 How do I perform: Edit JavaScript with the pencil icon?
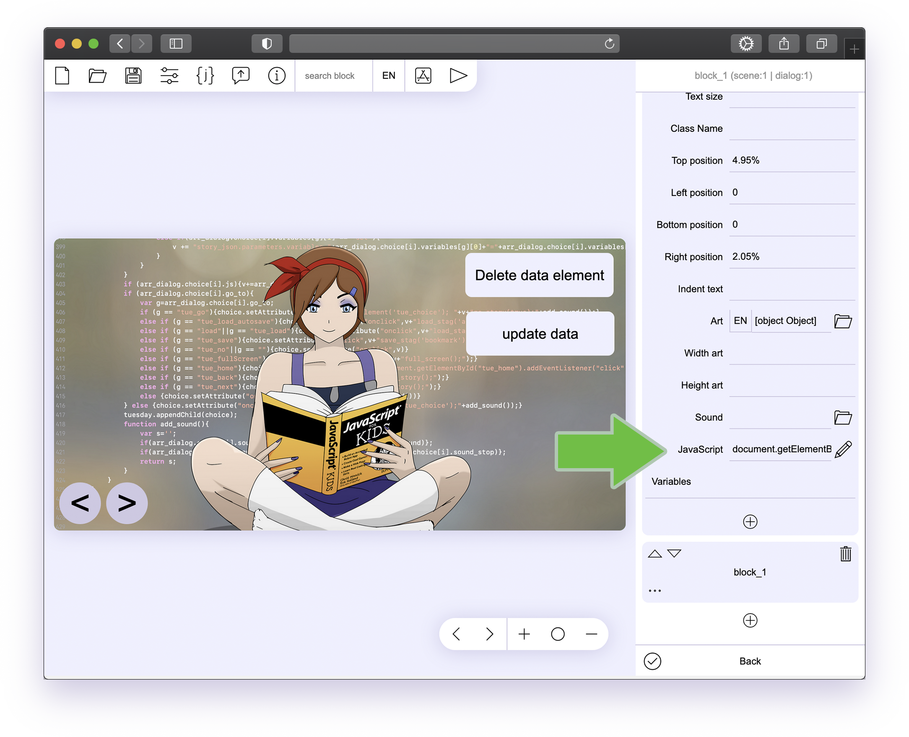(843, 450)
